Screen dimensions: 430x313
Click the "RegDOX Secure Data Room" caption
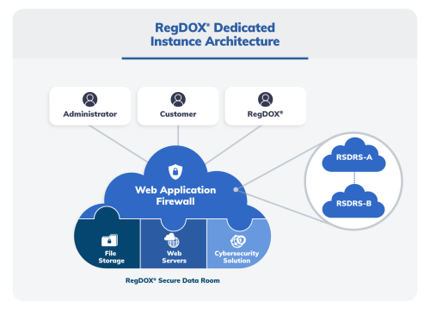173,280
